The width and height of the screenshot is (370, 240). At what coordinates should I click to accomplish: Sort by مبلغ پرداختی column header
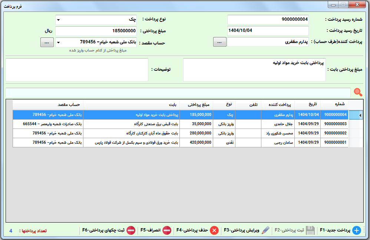[196, 105]
